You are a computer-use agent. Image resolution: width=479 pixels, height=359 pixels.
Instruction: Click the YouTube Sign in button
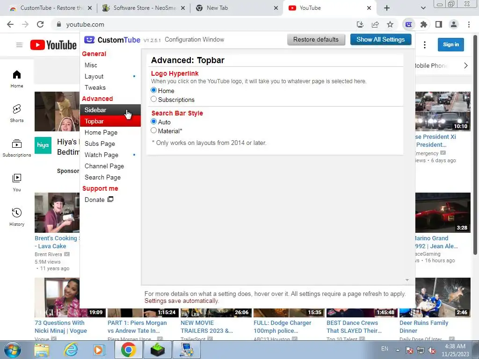(x=450, y=44)
